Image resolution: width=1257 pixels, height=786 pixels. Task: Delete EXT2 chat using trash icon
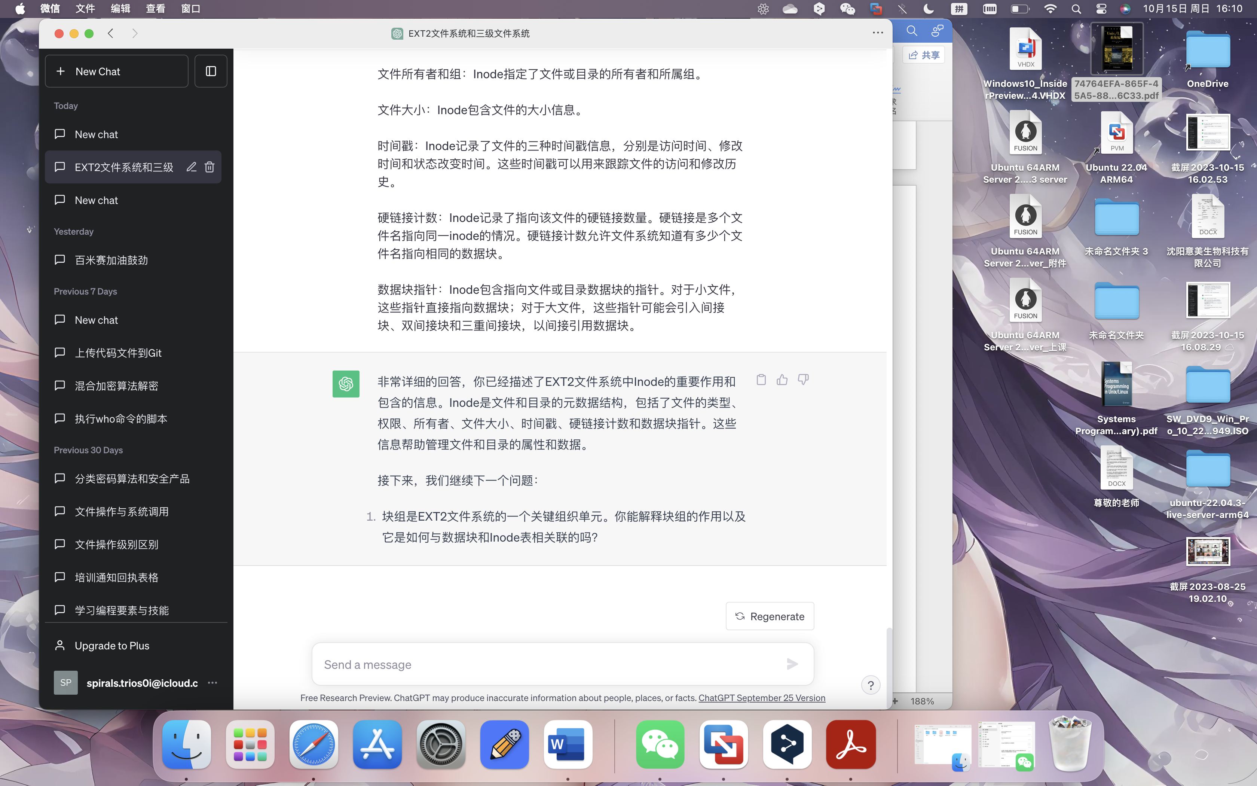pos(209,167)
